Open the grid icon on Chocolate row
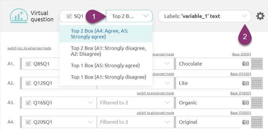 [257, 64]
